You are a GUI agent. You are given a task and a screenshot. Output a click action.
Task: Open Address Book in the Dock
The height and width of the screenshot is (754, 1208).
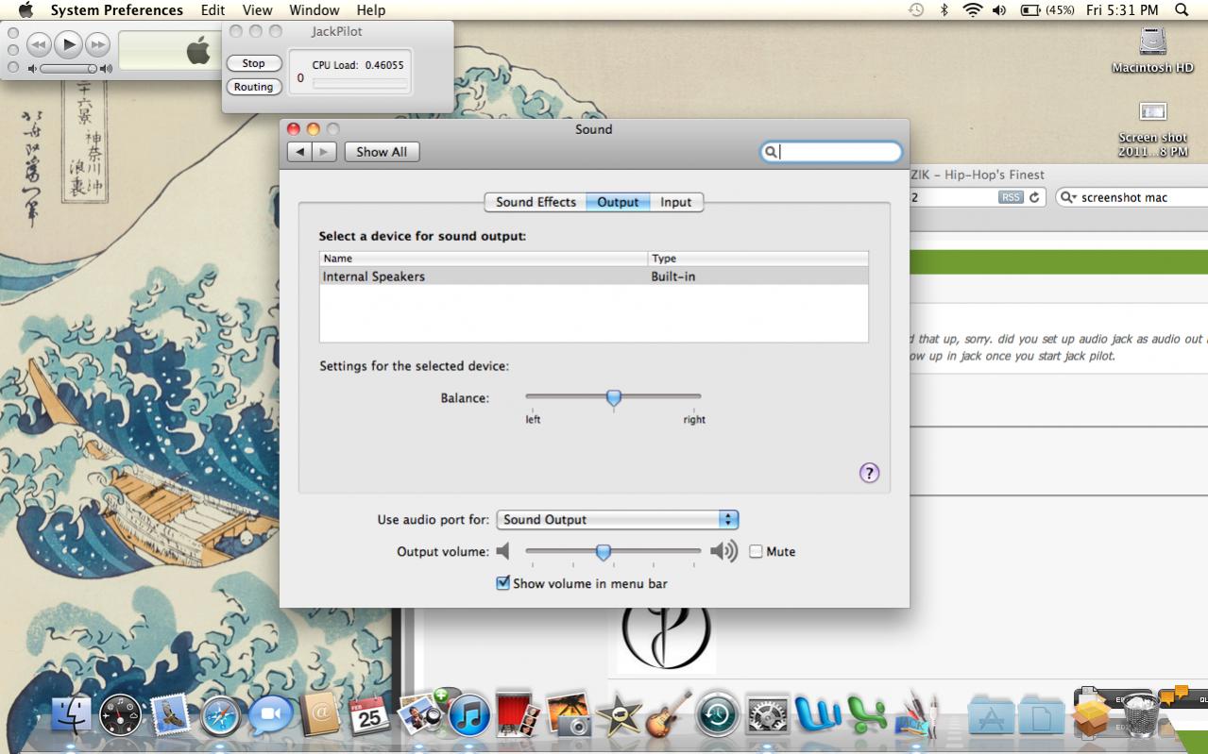[x=320, y=716]
